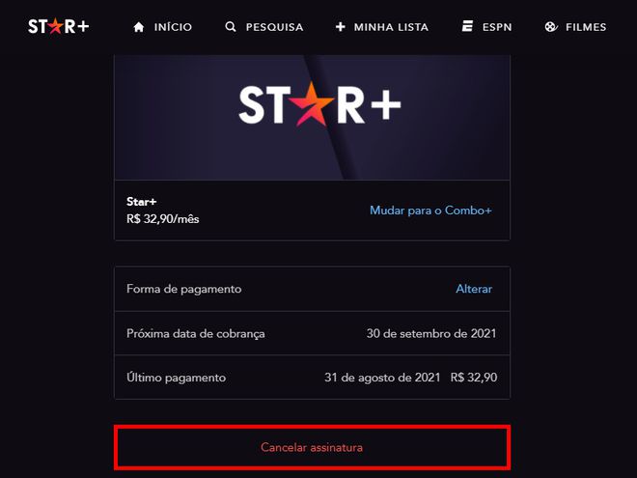This screenshot has height=478, width=637.
Task: Open the ESPN section
Action: (486, 27)
